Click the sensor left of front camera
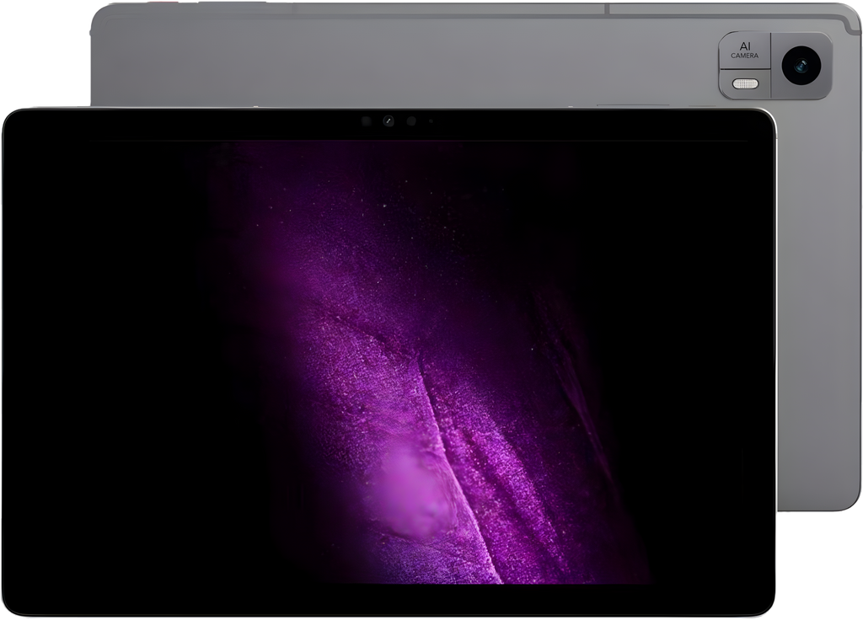This screenshot has height=620, width=863. click(366, 121)
